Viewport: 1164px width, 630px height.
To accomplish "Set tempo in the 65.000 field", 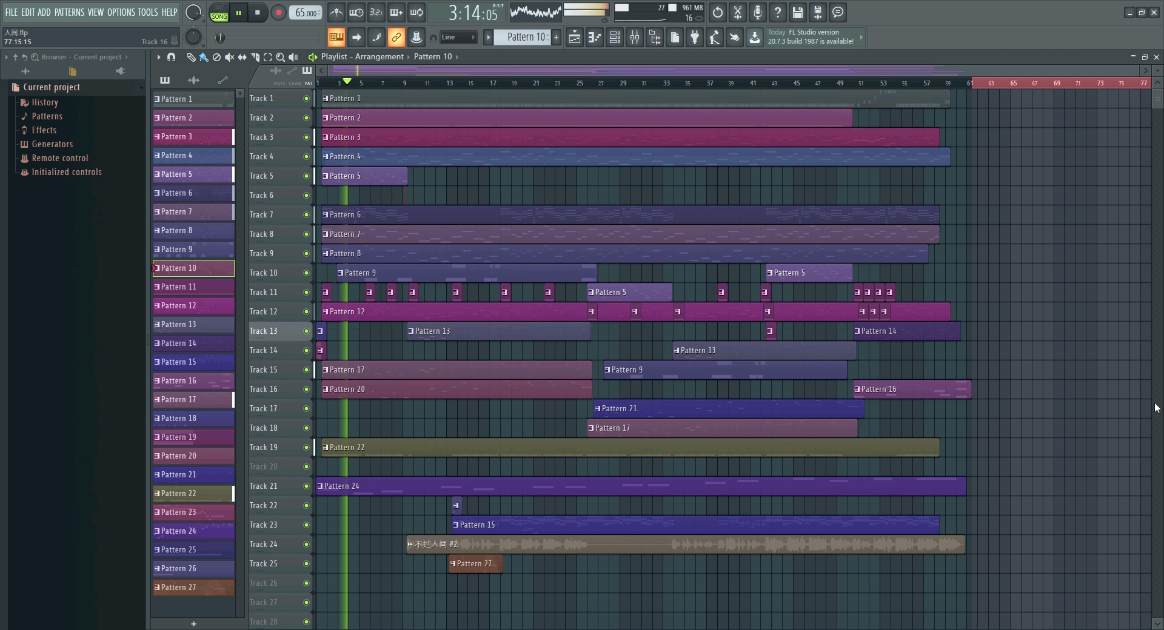I will pyautogui.click(x=306, y=13).
